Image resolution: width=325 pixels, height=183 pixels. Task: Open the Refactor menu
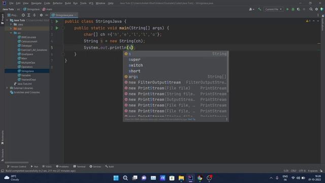(57, 4)
